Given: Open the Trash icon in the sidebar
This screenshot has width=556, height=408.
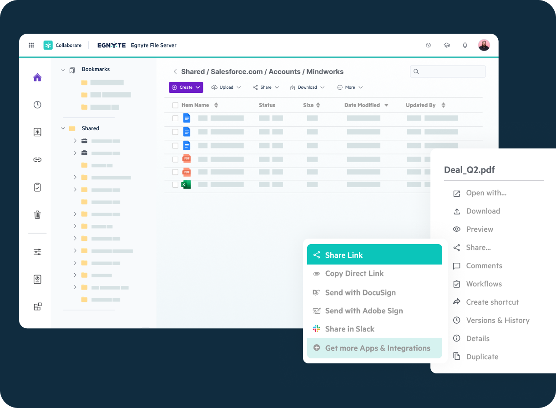Looking at the screenshot, I should [37, 214].
